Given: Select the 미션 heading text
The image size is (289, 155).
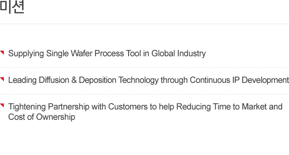Looking at the screenshot, I should pos(12,7).
